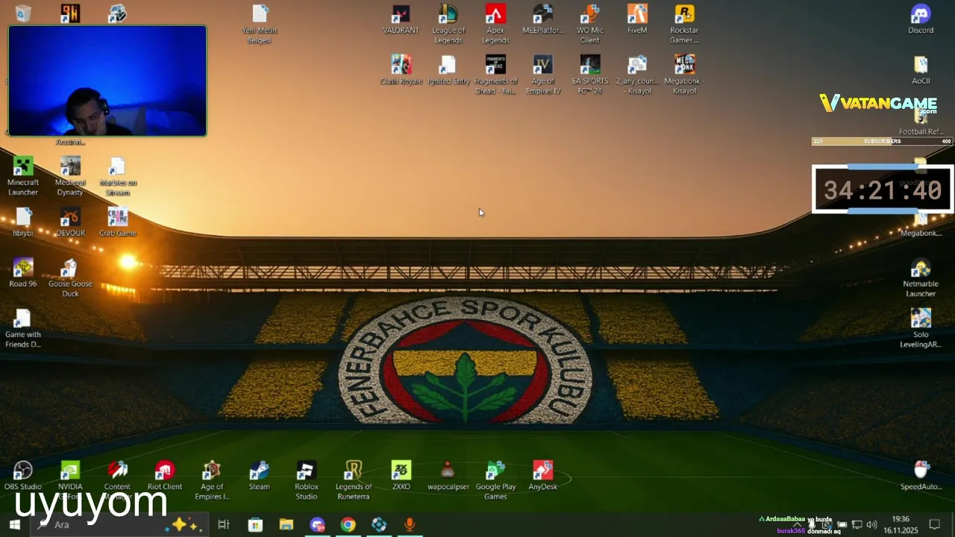Select Legends of Runeterra icon
Viewport: 955px width, 537px height.
pyautogui.click(x=354, y=480)
